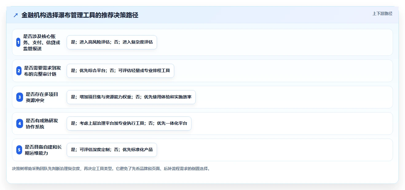Click the arrow icon beside the decision path title
This screenshot has height=190, width=405.
pyautogui.click(x=16, y=15)
